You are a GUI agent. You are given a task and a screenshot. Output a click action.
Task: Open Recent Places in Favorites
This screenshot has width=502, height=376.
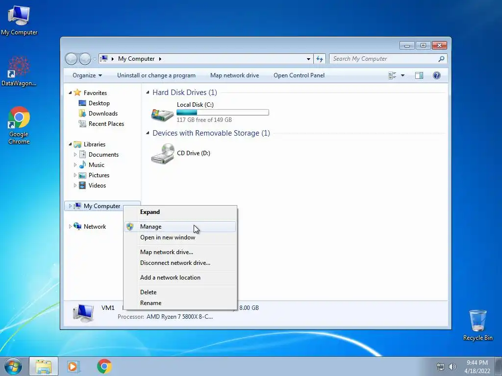point(106,124)
